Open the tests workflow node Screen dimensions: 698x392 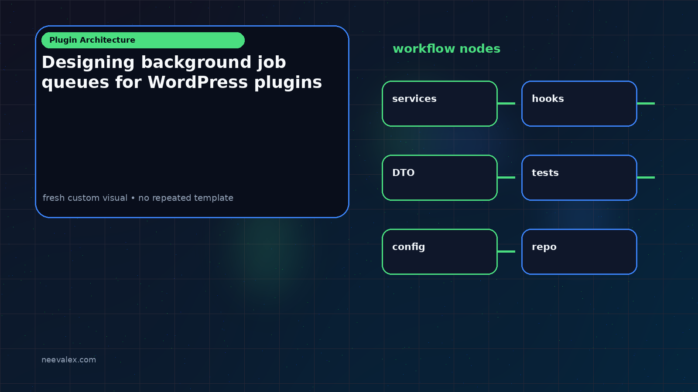coord(579,178)
